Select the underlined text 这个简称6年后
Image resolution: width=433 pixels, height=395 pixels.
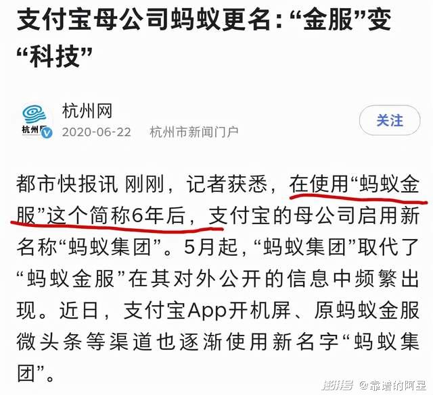(x=116, y=215)
